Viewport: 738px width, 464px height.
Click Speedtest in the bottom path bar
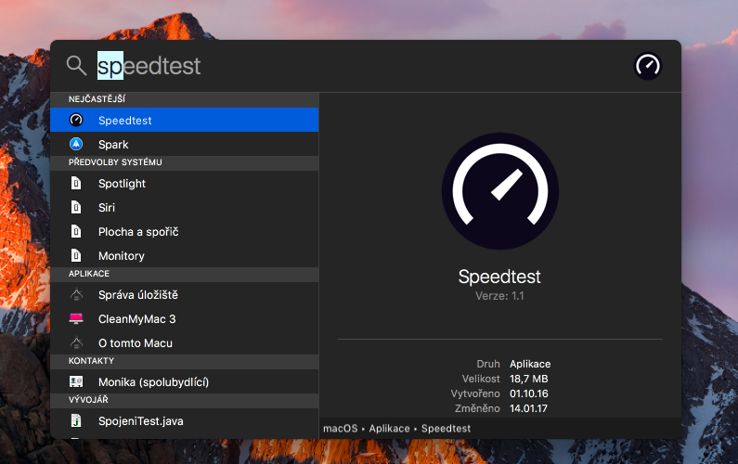446,429
